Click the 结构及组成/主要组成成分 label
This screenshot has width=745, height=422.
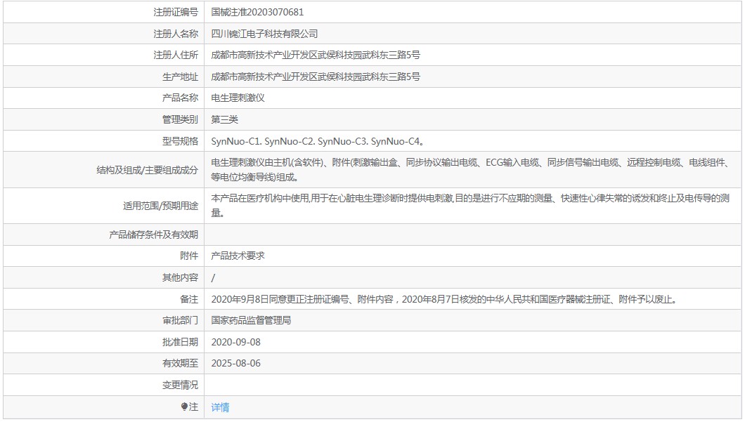(148, 170)
